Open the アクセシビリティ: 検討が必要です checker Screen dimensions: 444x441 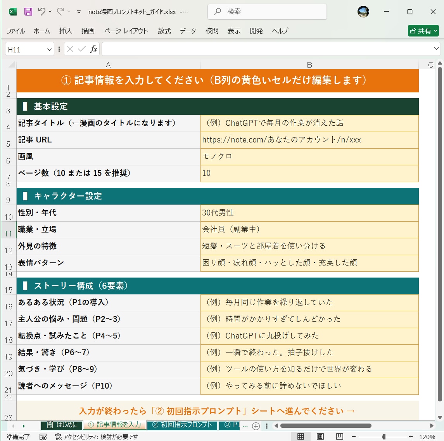96,437
